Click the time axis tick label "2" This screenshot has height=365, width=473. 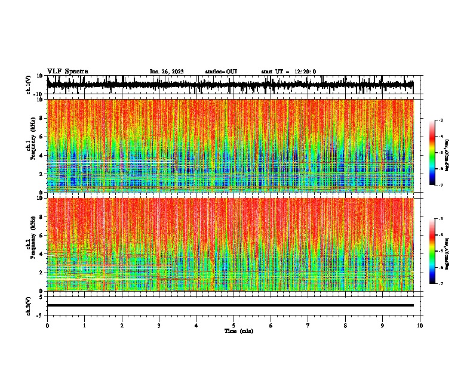[122, 326]
